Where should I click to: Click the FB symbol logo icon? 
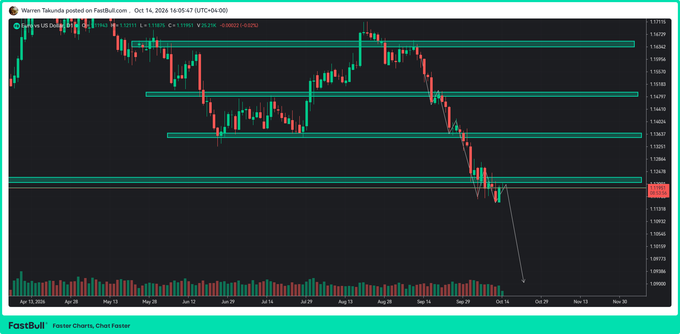(16, 26)
